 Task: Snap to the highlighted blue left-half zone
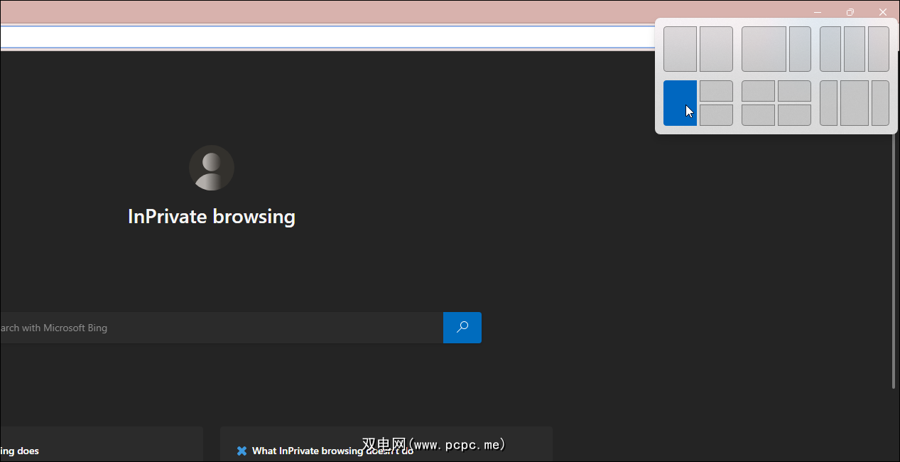click(680, 103)
